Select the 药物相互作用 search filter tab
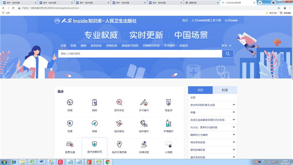The width and height of the screenshot is (293, 165). (x=151, y=46)
